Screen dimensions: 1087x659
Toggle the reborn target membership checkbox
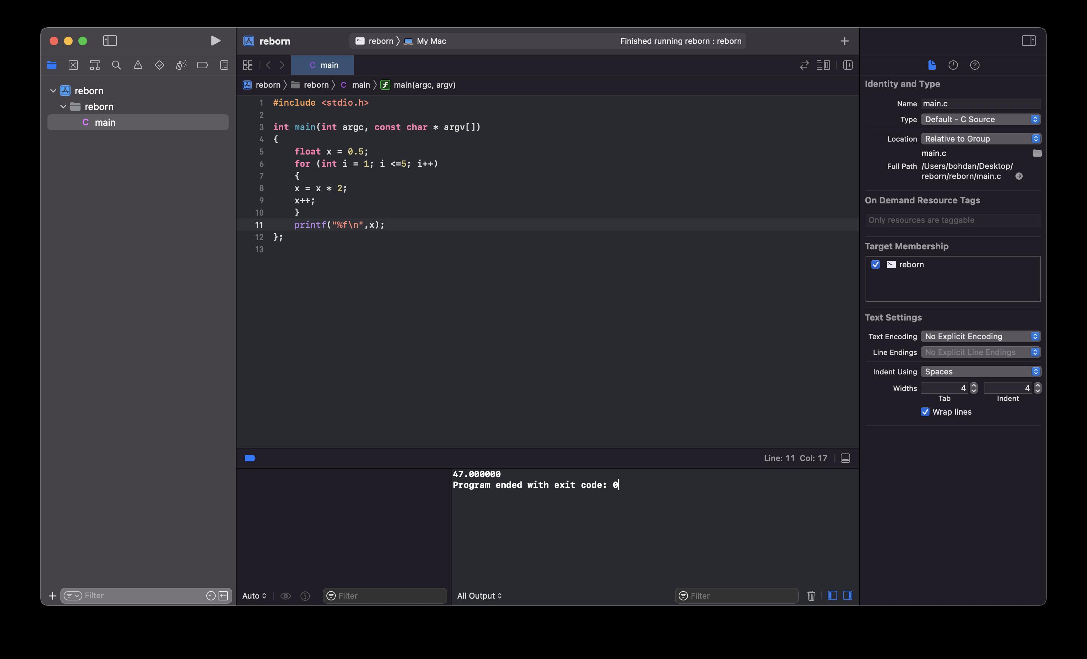[876, 264]
